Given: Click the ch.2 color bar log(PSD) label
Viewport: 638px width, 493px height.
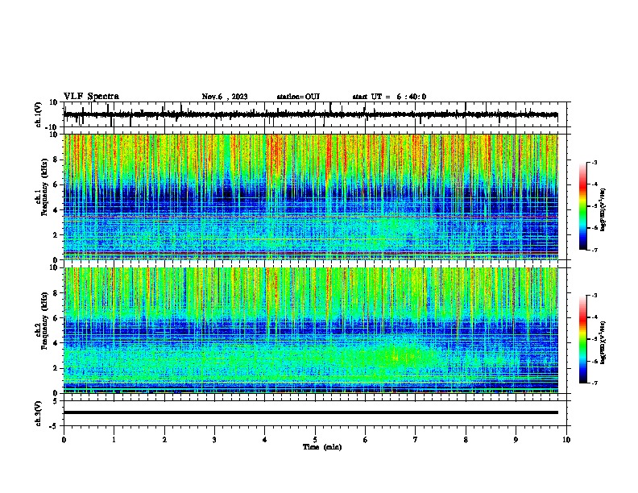Looking at the screenshot, I should point(603,342).
